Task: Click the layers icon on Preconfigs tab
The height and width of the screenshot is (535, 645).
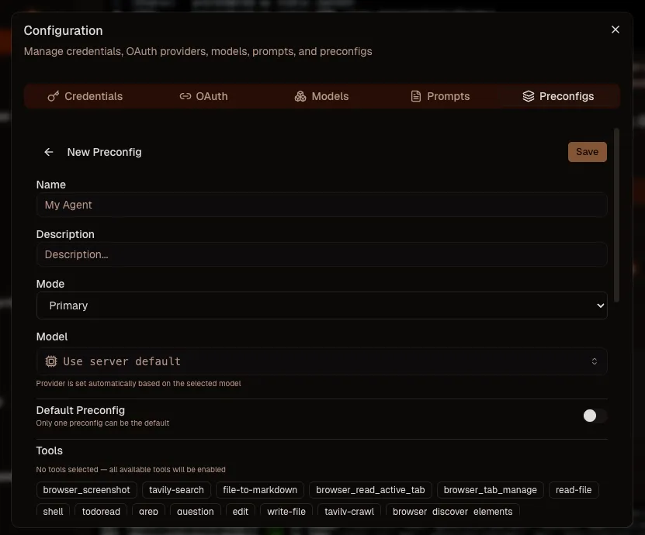Action: (x=528, y=96)
